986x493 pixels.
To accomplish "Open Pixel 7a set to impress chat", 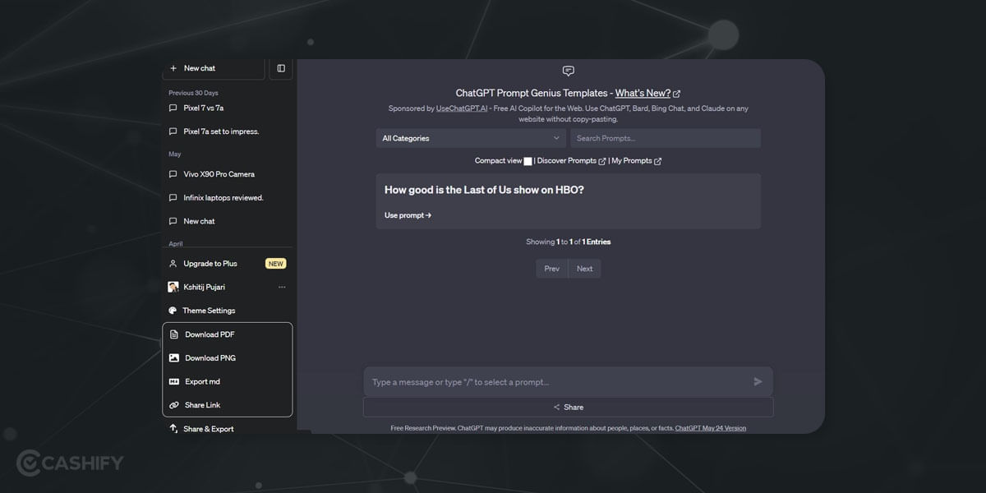I will point(221,131).
